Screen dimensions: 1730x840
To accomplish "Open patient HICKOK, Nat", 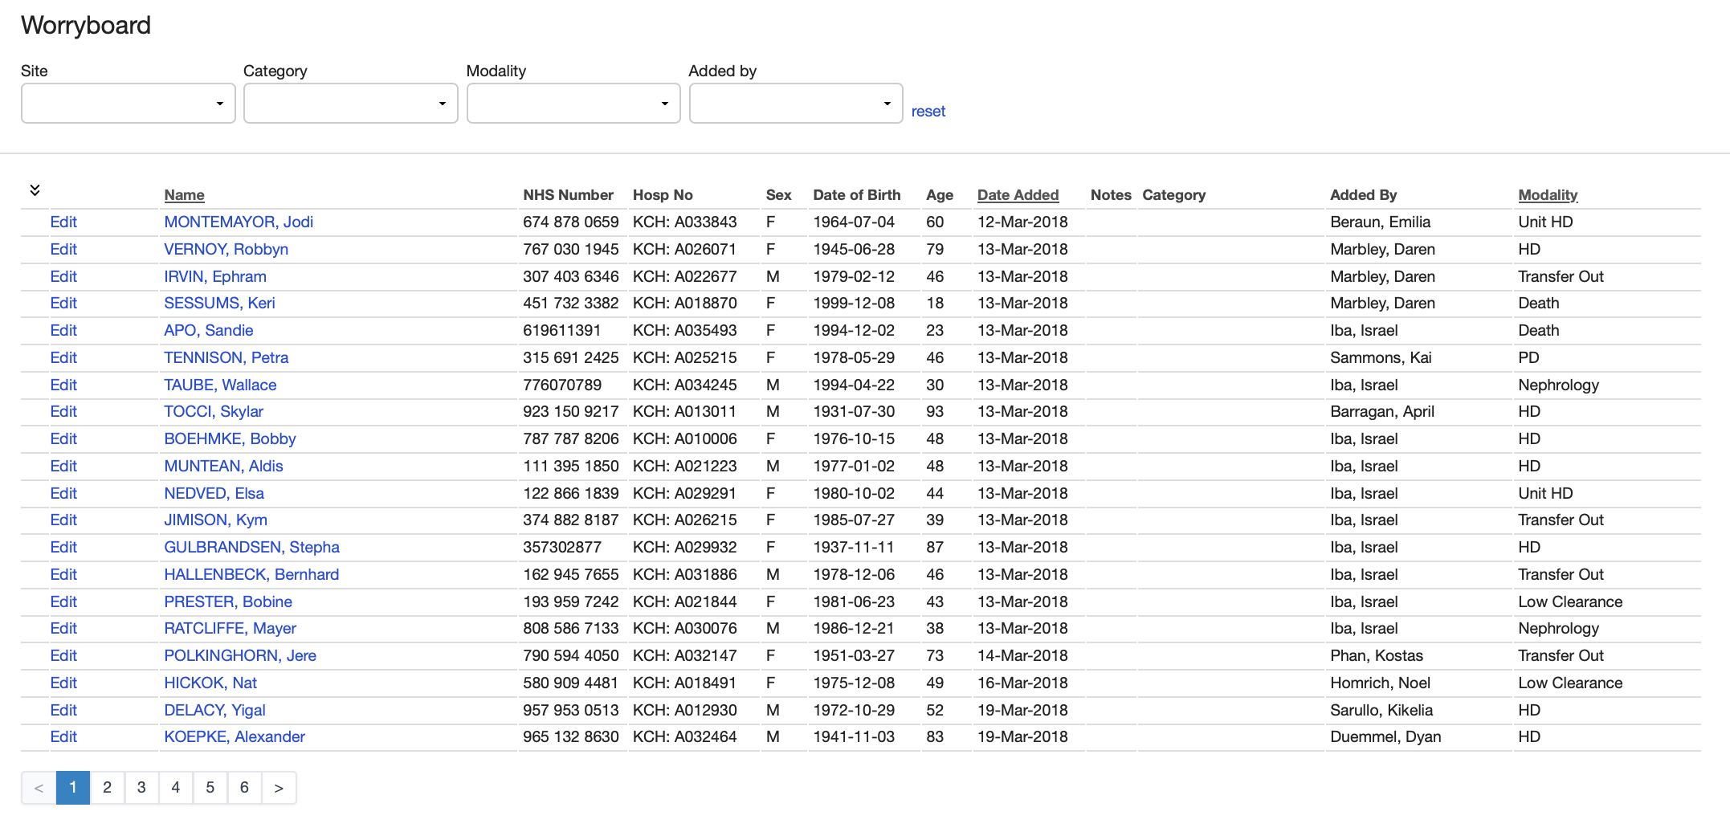I will click(x=210, y=683).
